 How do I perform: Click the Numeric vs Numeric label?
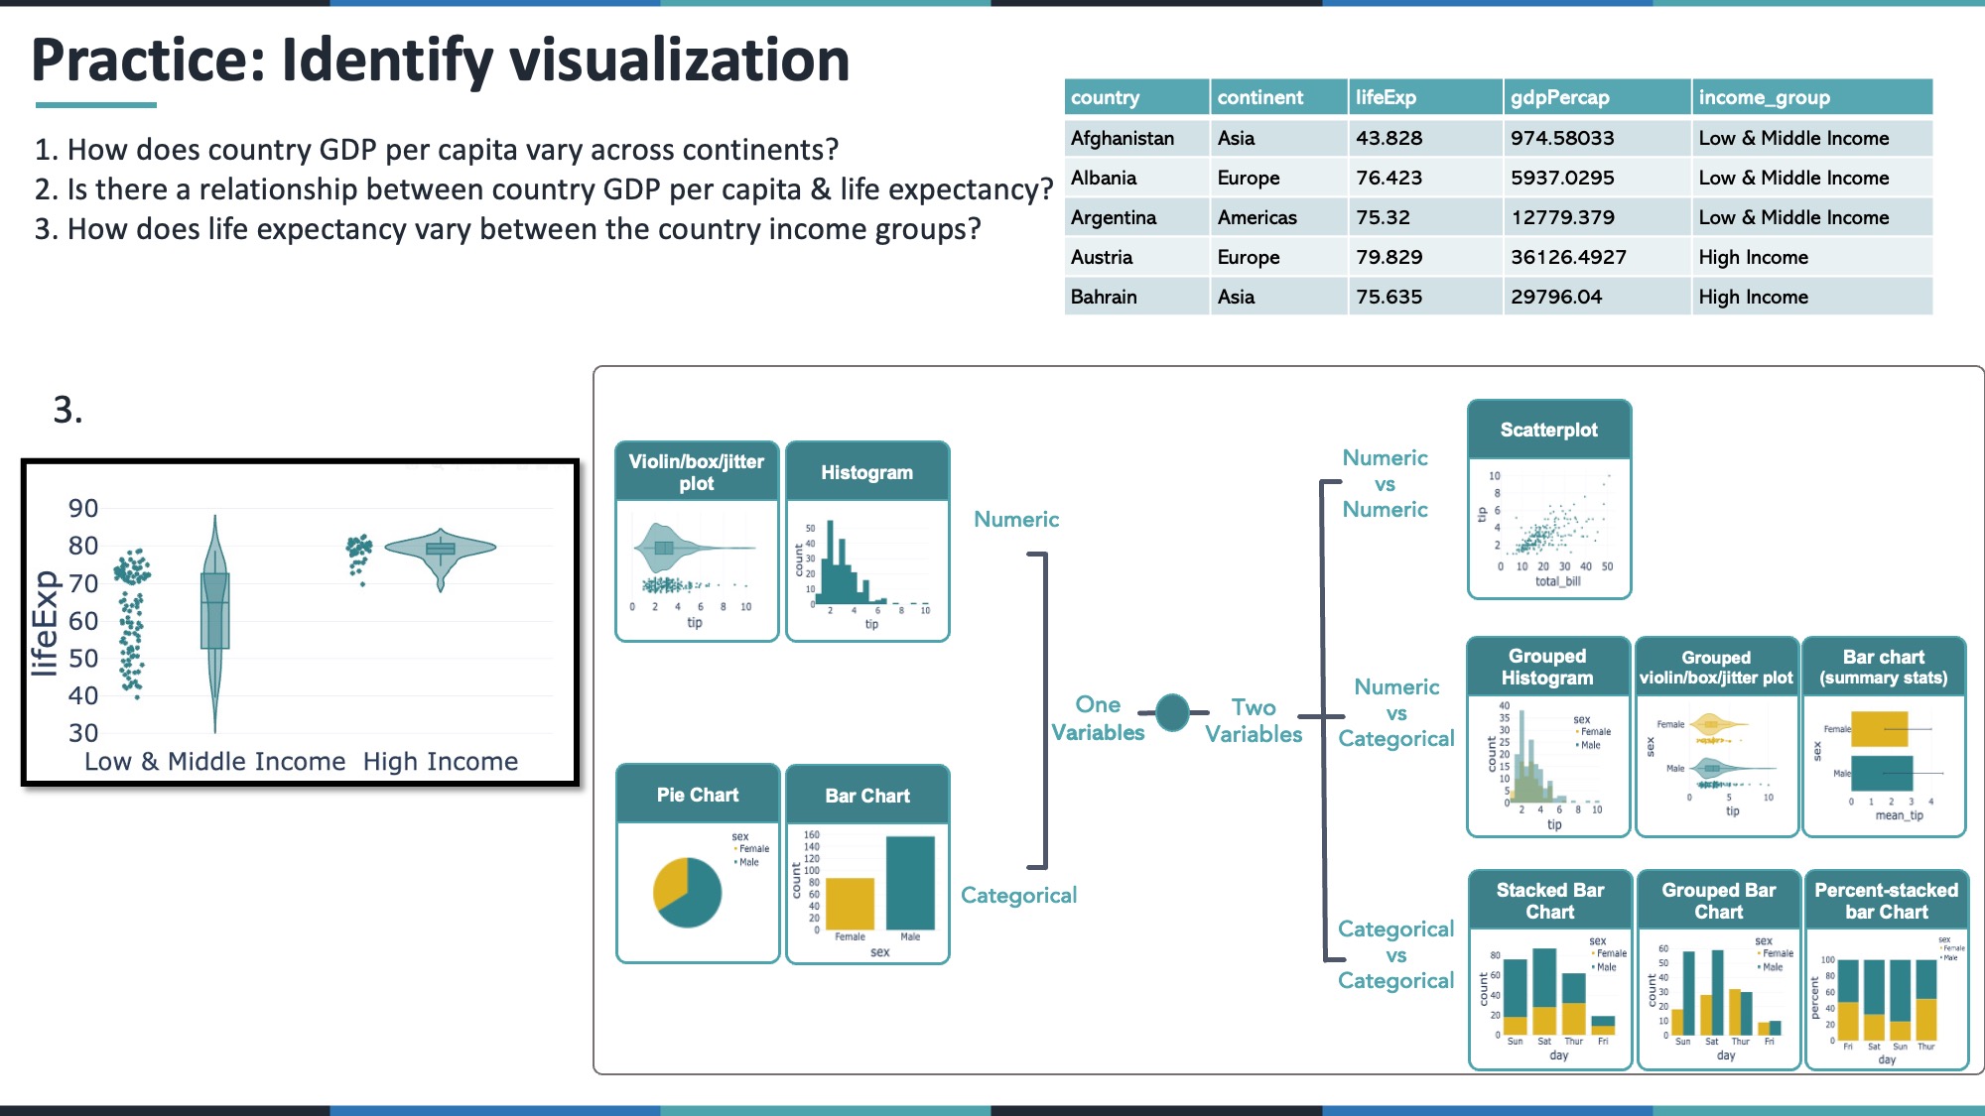[1385, 483]
